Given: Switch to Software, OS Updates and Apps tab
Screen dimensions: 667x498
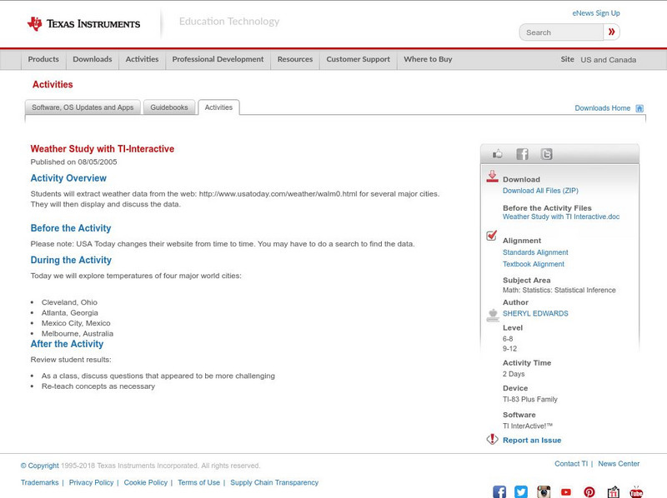Looking at the screenshot, I should (83, 107).
